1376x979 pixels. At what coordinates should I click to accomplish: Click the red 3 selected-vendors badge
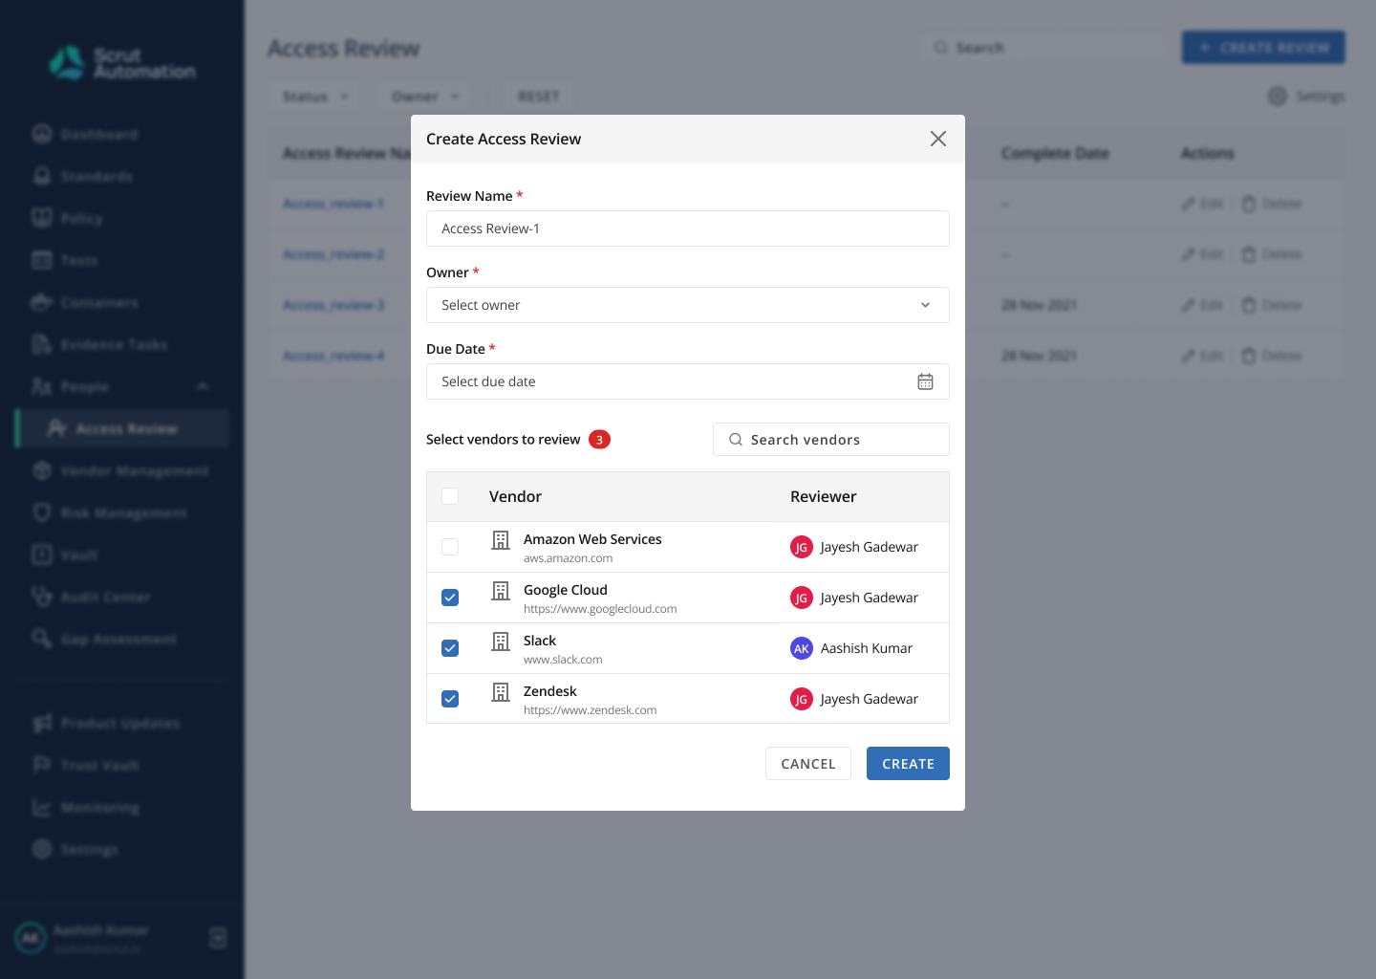pos(599,440)
